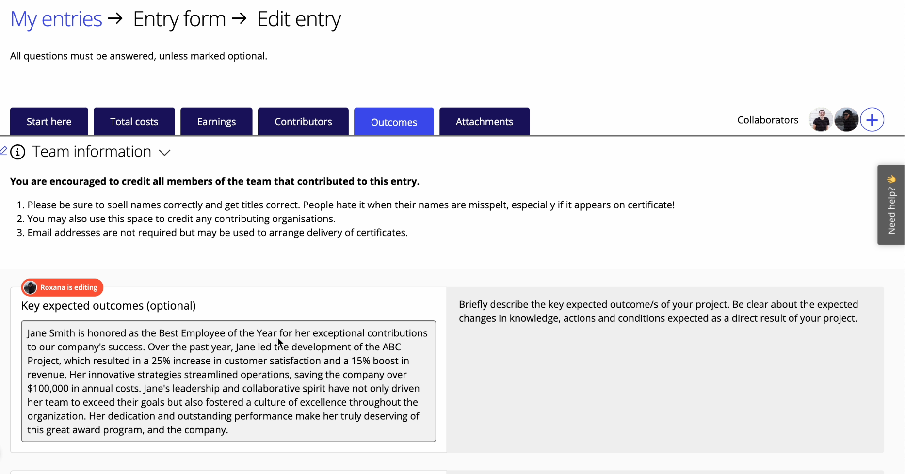Screen dimensions: 905x474
Task: Click the Roxana is editing badge
Action: (x=68, y=287)
